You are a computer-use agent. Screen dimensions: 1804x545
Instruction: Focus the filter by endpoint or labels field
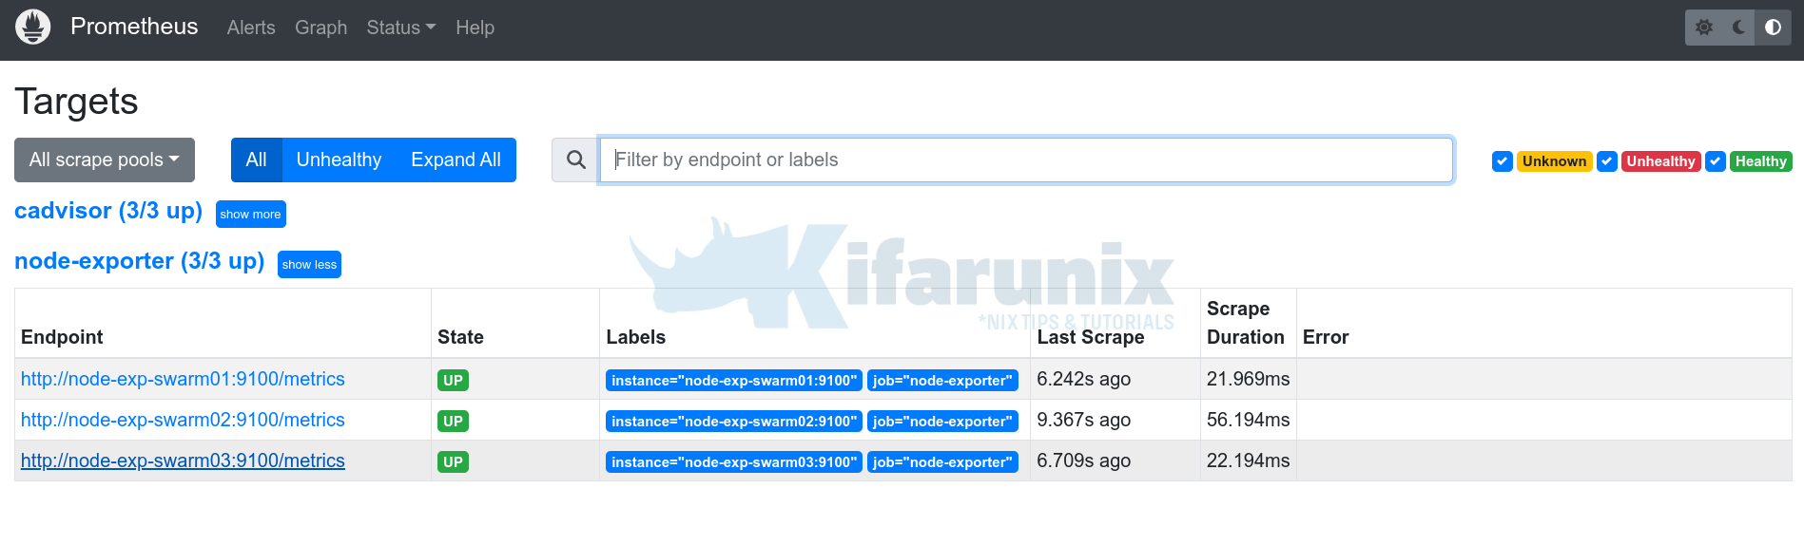point(1025,160)
